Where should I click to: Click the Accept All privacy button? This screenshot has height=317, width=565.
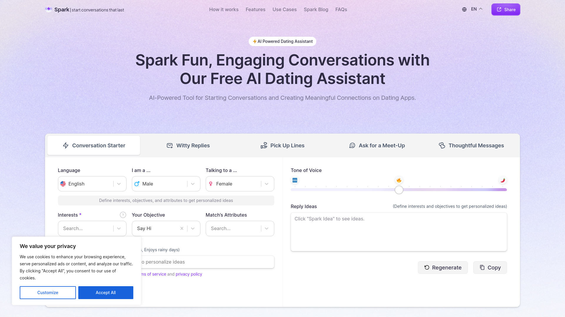coord(106,292)
